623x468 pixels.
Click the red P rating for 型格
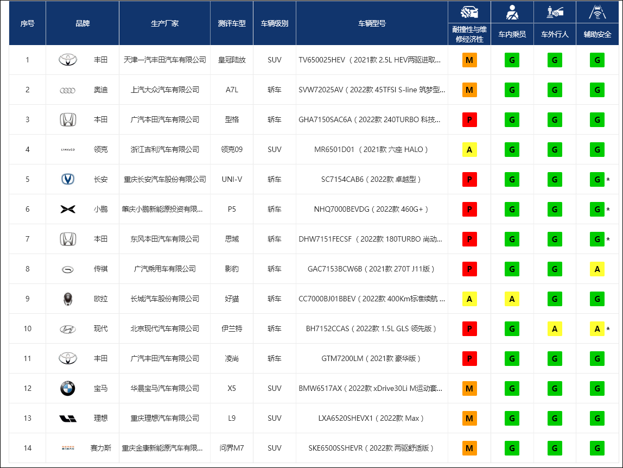click(469, 119)
